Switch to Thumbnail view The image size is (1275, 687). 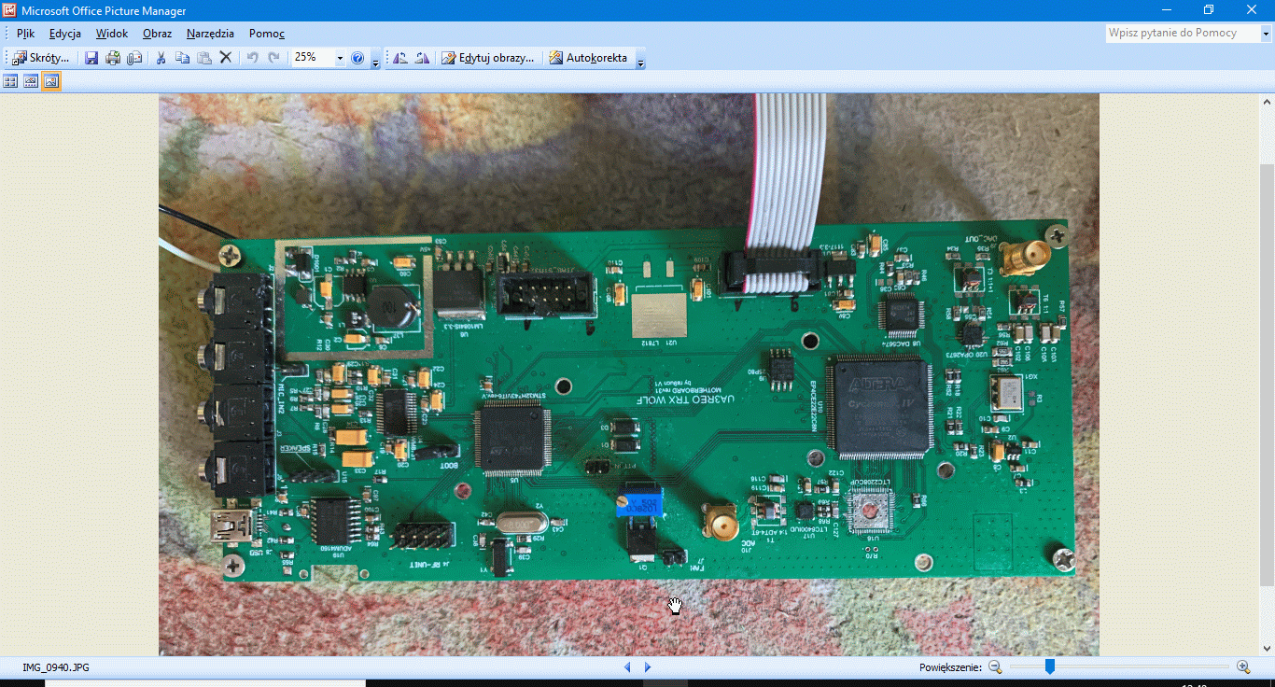[10, 81]
